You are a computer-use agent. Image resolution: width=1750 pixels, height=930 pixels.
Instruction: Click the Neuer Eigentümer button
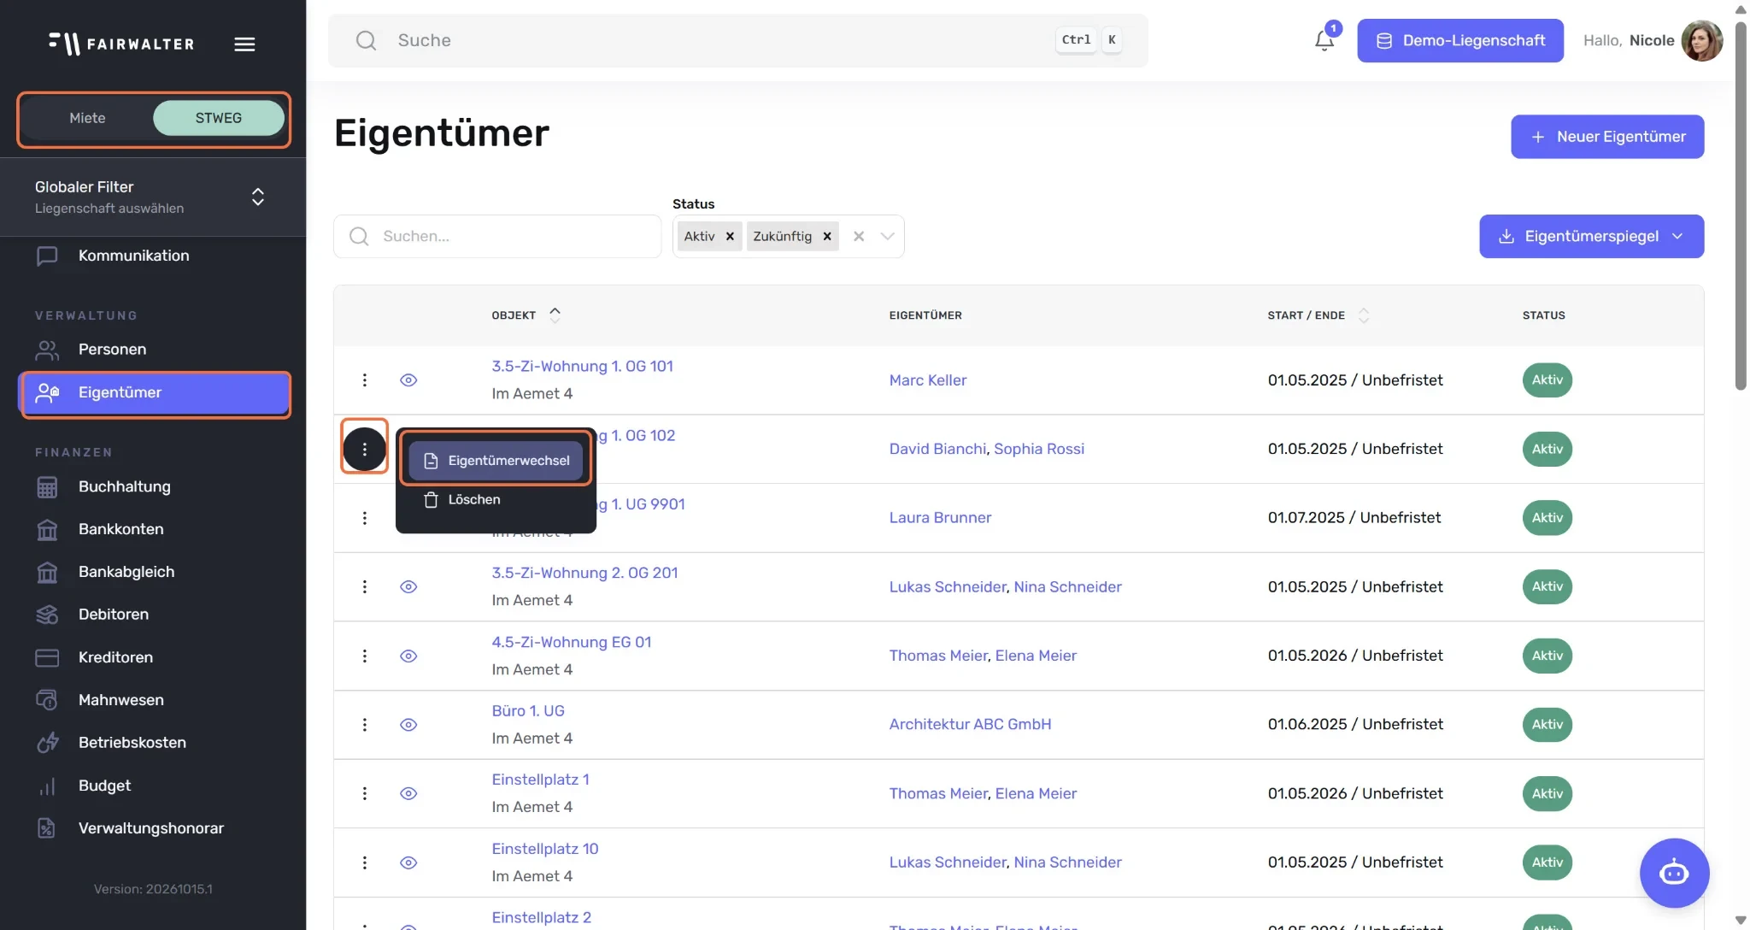(1606, 137)
